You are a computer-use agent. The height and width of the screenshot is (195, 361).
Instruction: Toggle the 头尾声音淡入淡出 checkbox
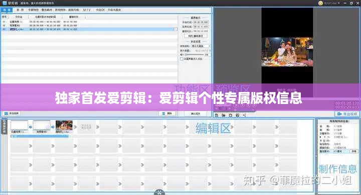[x=182, y=59]
